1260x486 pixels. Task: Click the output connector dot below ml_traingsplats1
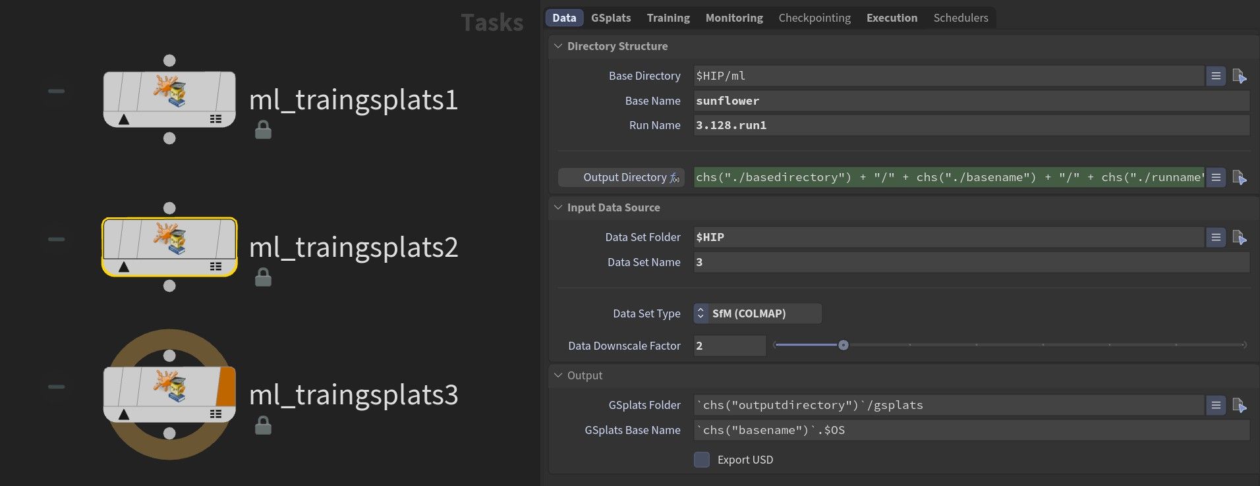click(169, 138)
